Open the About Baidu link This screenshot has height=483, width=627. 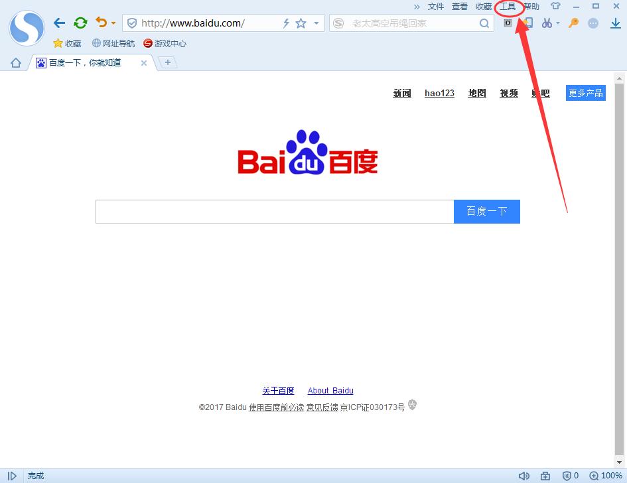tap(330, 391)
